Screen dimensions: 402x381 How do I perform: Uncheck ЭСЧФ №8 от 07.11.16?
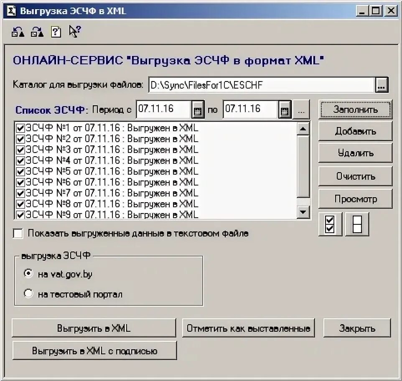[x=20, y=204]
